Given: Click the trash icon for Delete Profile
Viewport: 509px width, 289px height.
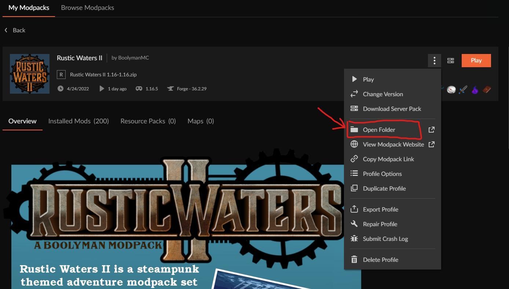Looking at the screenshot, I should pyautogui.click(x=354, y=260).
